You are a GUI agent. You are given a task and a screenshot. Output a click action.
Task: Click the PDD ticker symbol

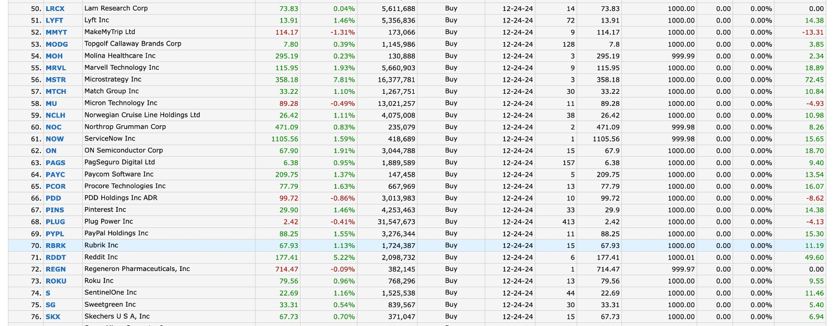coord(53,199)
